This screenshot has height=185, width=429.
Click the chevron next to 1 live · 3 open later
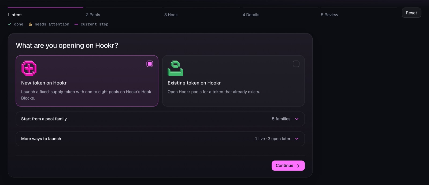(x=297, y=139)
